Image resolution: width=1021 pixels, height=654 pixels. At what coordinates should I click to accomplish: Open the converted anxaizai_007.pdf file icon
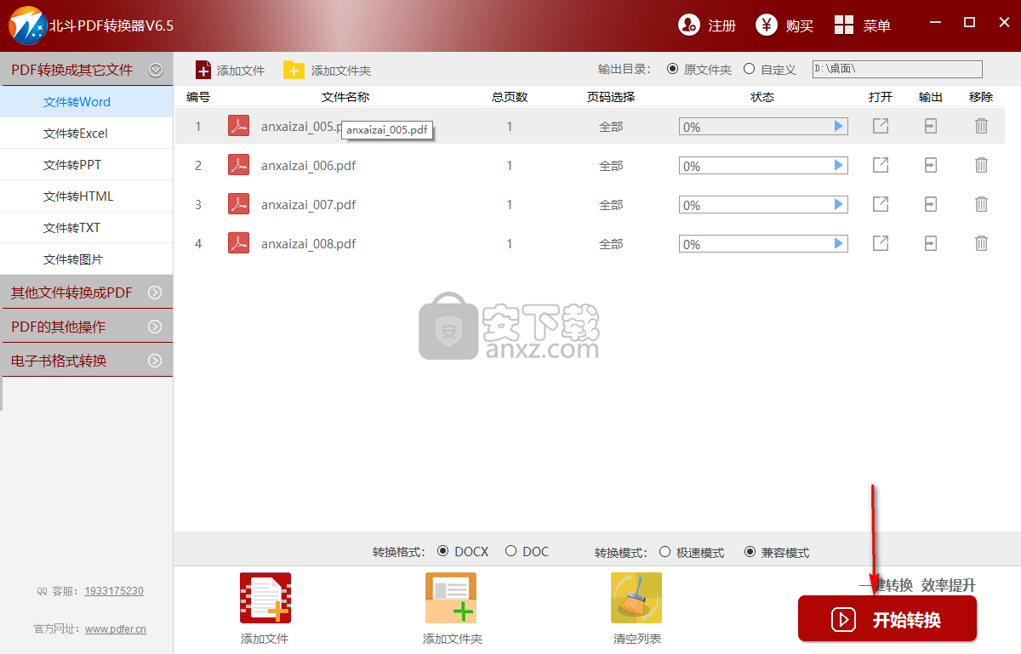881,204
